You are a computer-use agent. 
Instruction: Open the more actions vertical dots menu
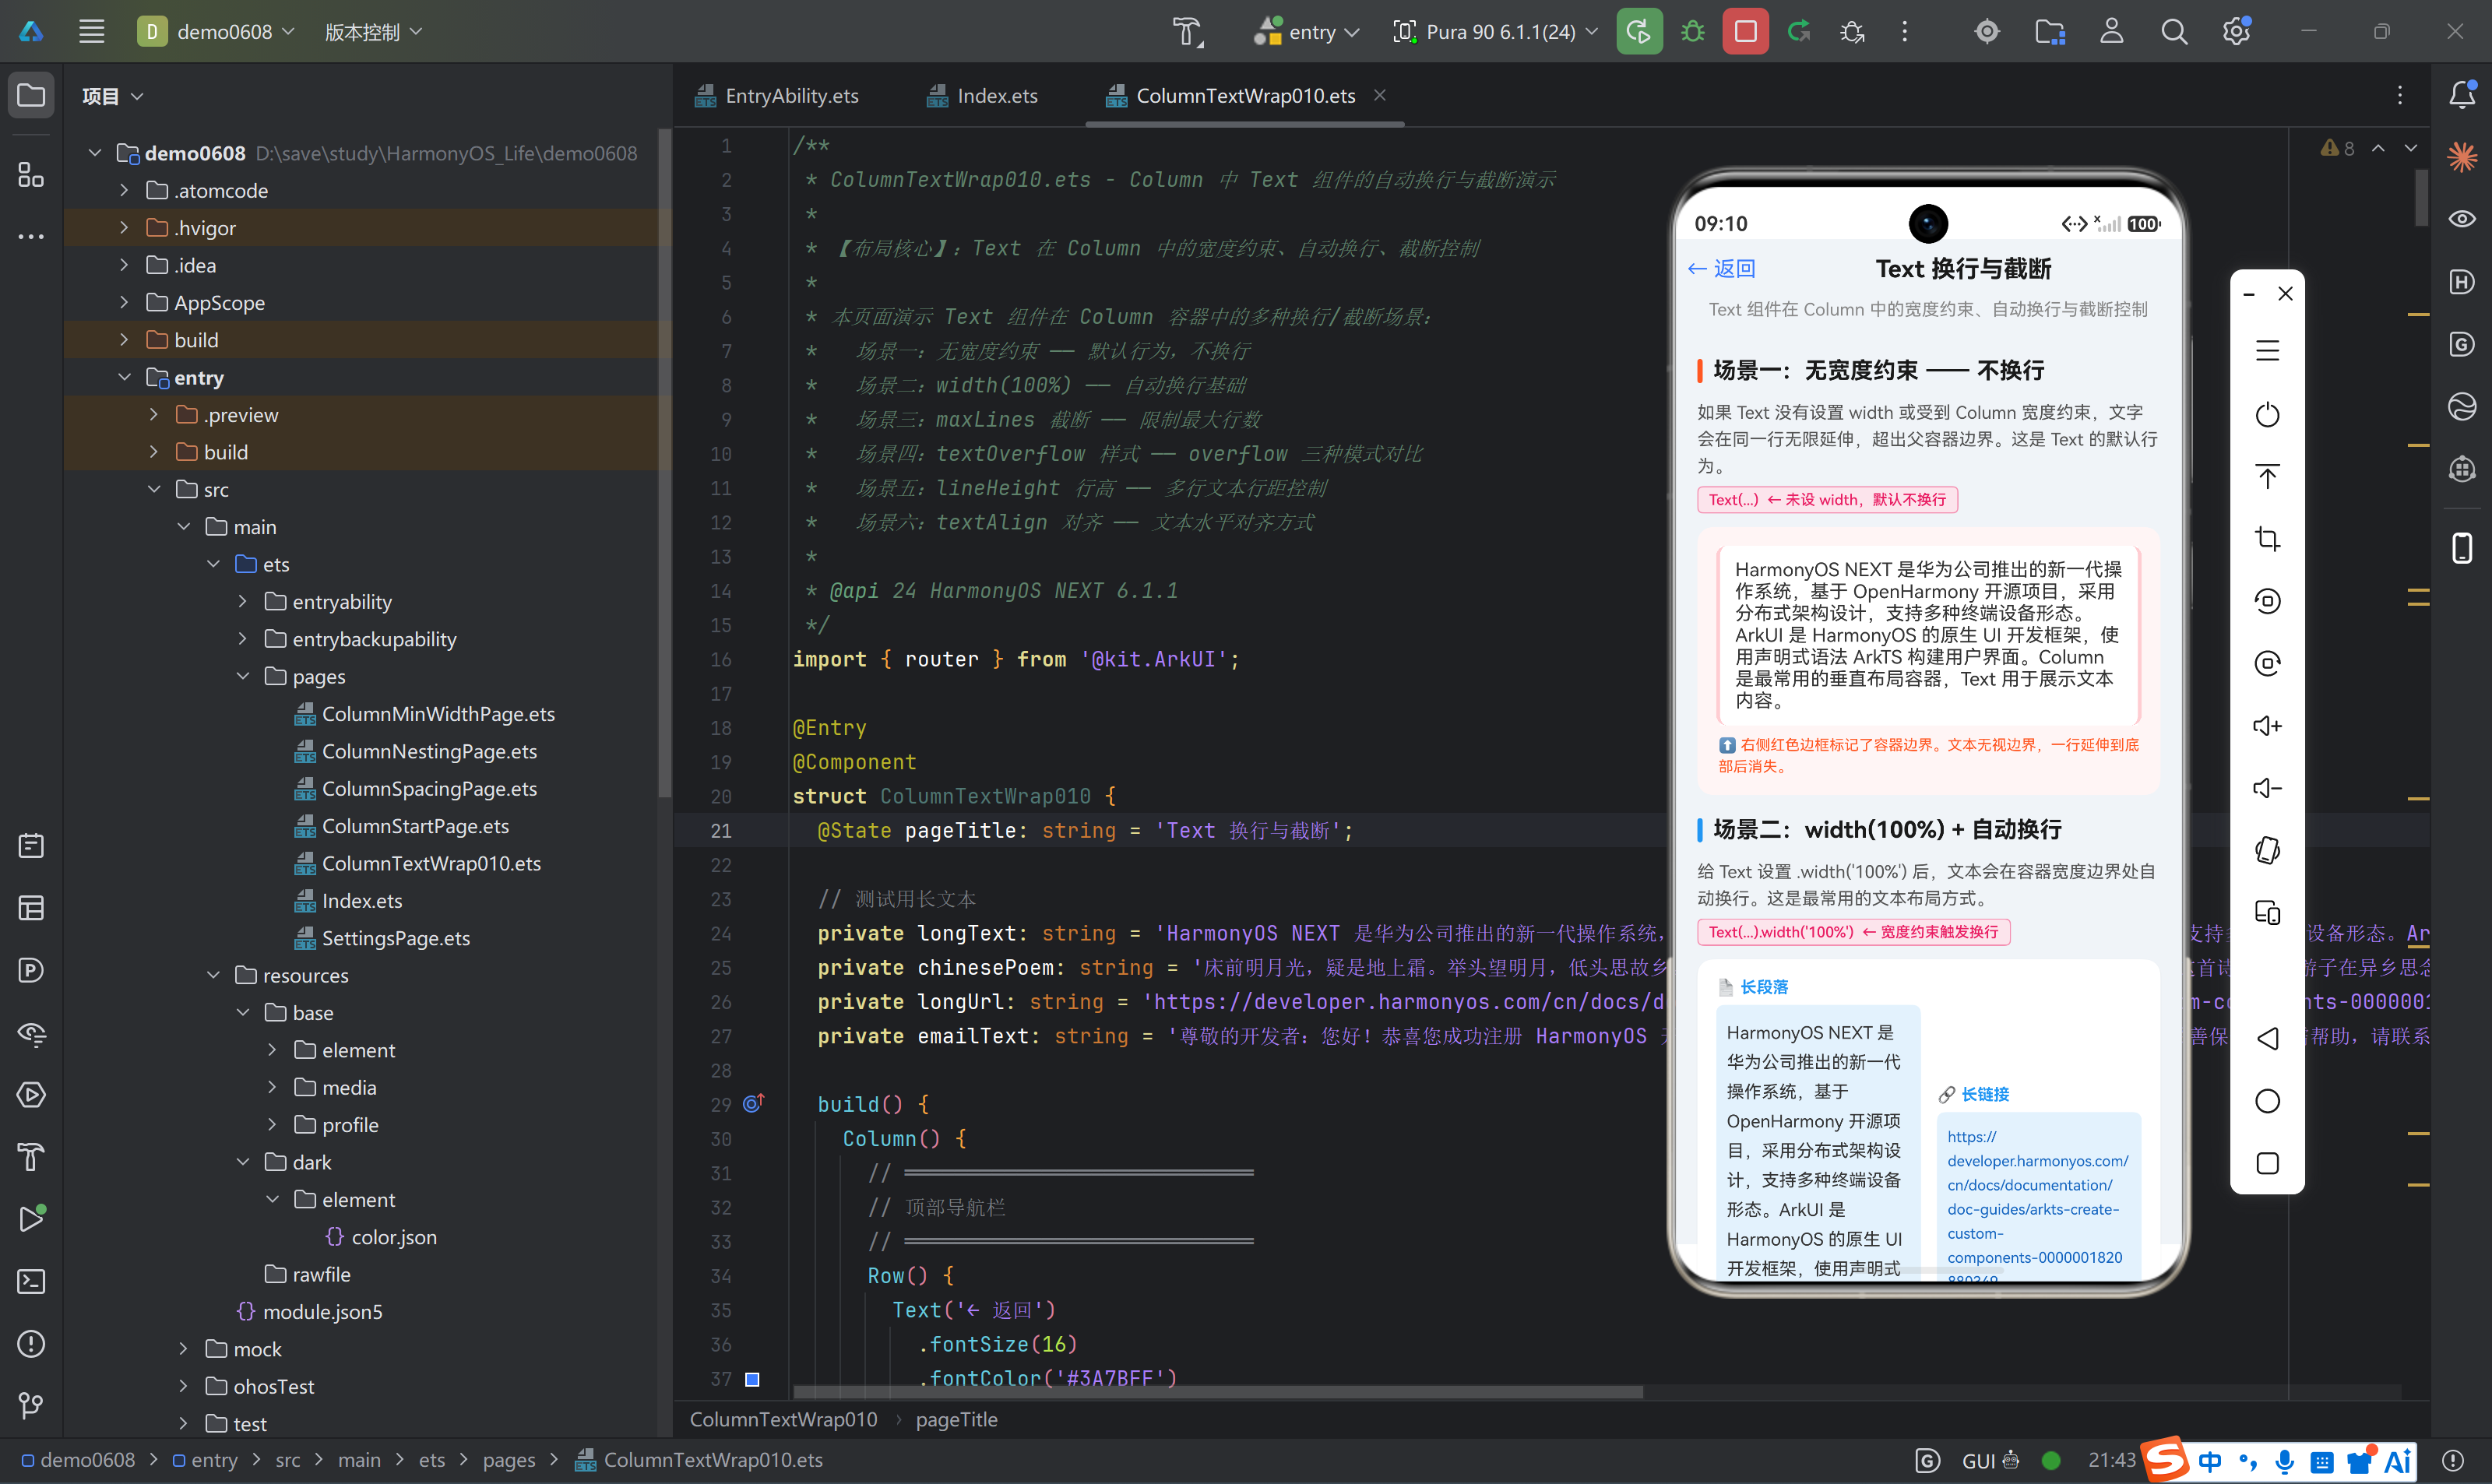pyautogui.click(x=1904, y=31)
